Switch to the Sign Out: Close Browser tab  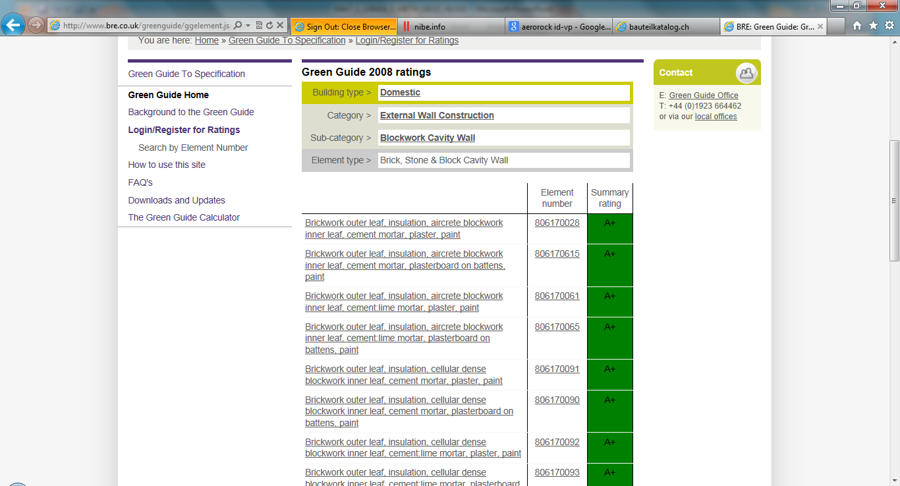pyautogui.click(x=344, y=26)
